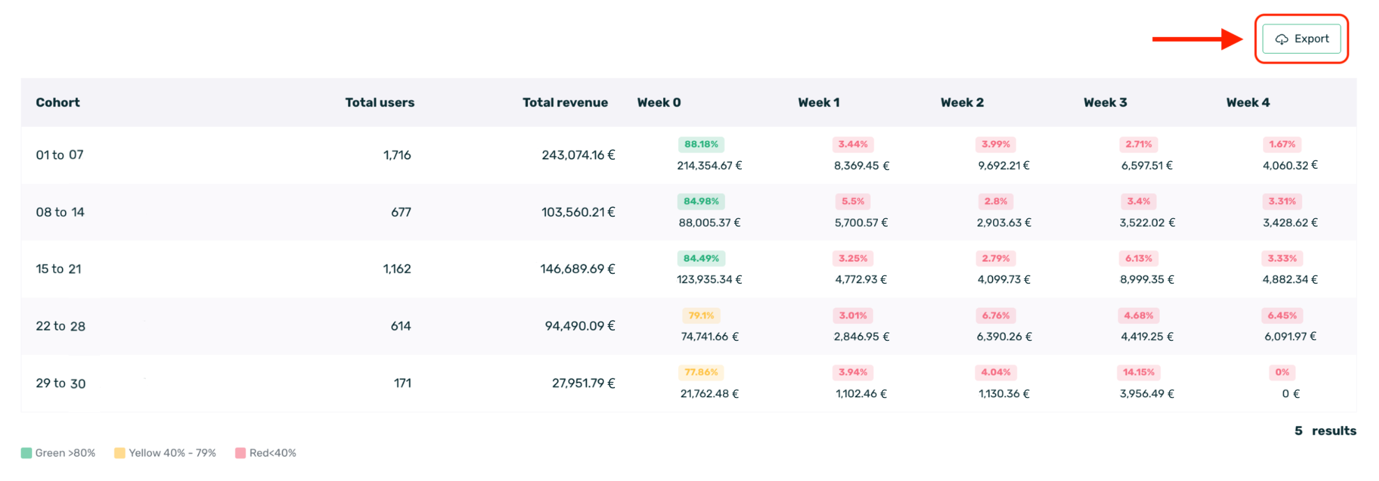The image size is (1379, 481).
Task: Select the 22 to 28 cohort row
Action: coord(61,326)
